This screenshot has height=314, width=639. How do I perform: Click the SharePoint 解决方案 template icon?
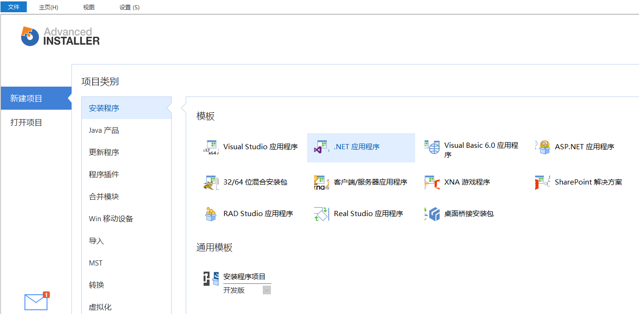[543, 183]
